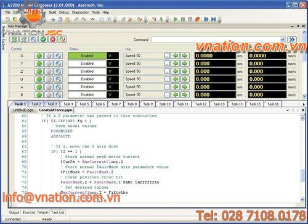The width and height of the screenshot is (308, 224).
Task: Disable the X axis with its gray button
Action: coord(49,56)
